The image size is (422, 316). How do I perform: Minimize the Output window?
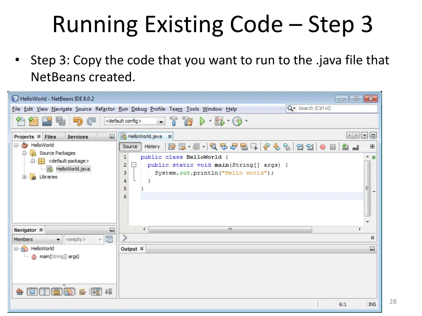[x=372, y=249]
